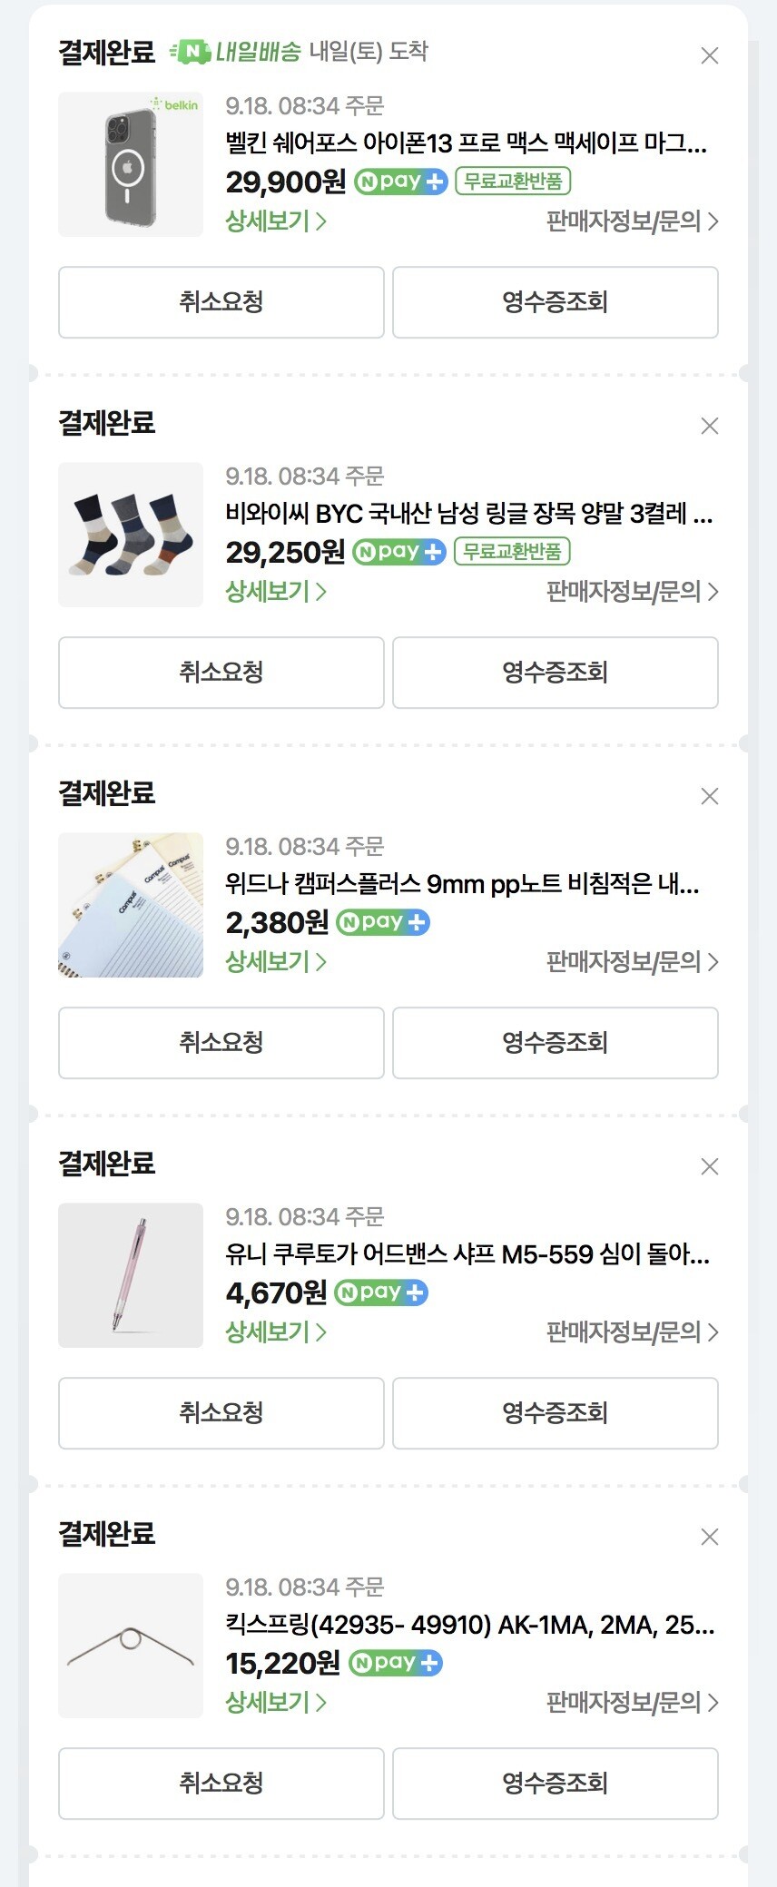
Task: Click 영수증조회 for the 킥스프링 order
Action: click(x=556, y=1784)
